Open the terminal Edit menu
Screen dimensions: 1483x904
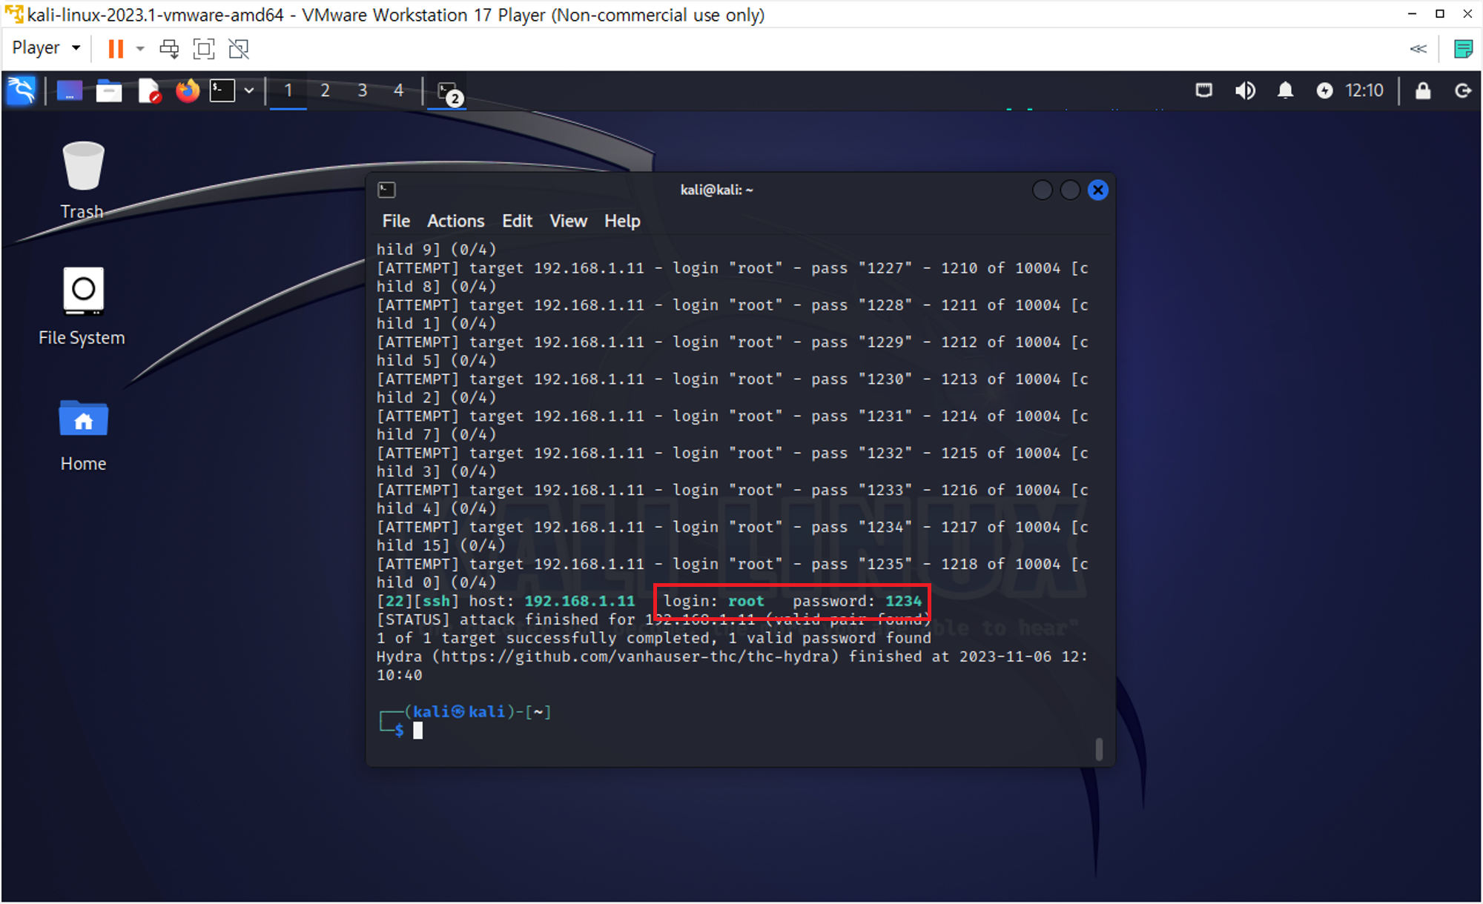[517, 221]
